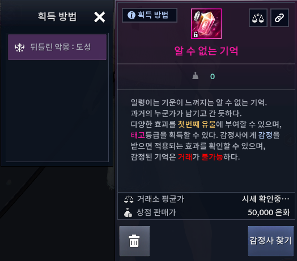Open the 획득 방법 info button
Viewport: 297px width, 261px height.
(150, 15)
